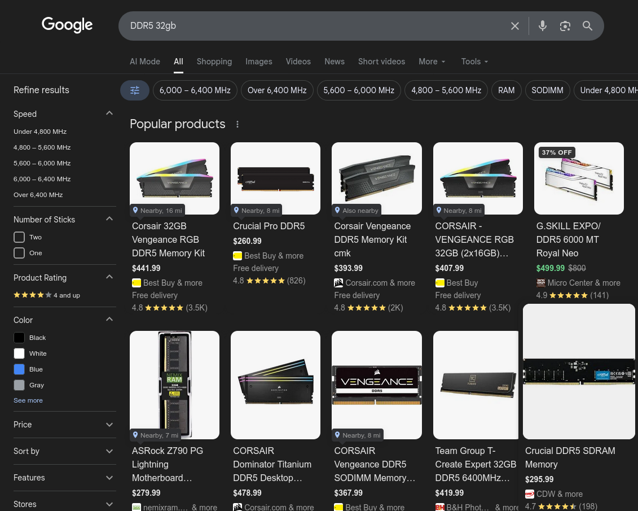This screenshot has width=638, height=511.
Task: Select Over 6,400 MHz in Speed sidebar
Action: click(38, 195)
